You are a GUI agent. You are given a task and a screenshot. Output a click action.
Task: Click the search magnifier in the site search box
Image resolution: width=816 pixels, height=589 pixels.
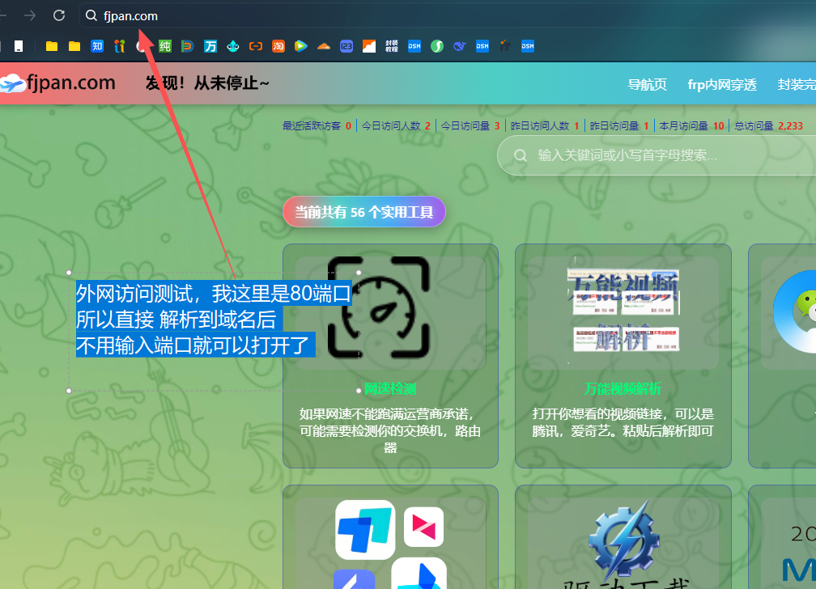click(x=520, y=155)
